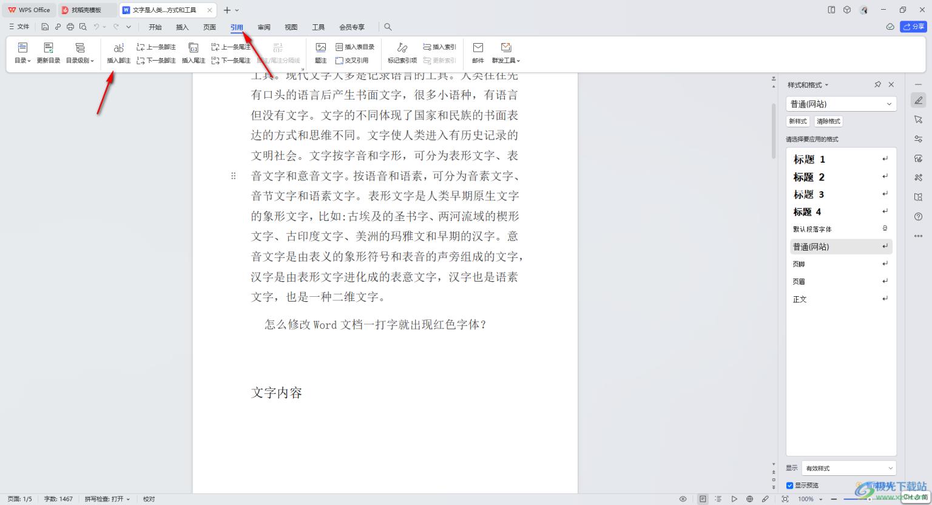Toggle the 显示预览 checkbox
The height and width of the screenshot is (505, 932).
pyautogui.click(x=789, y=486)
